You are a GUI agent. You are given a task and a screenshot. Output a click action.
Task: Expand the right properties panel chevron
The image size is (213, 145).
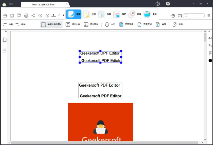tap(209, 31)
